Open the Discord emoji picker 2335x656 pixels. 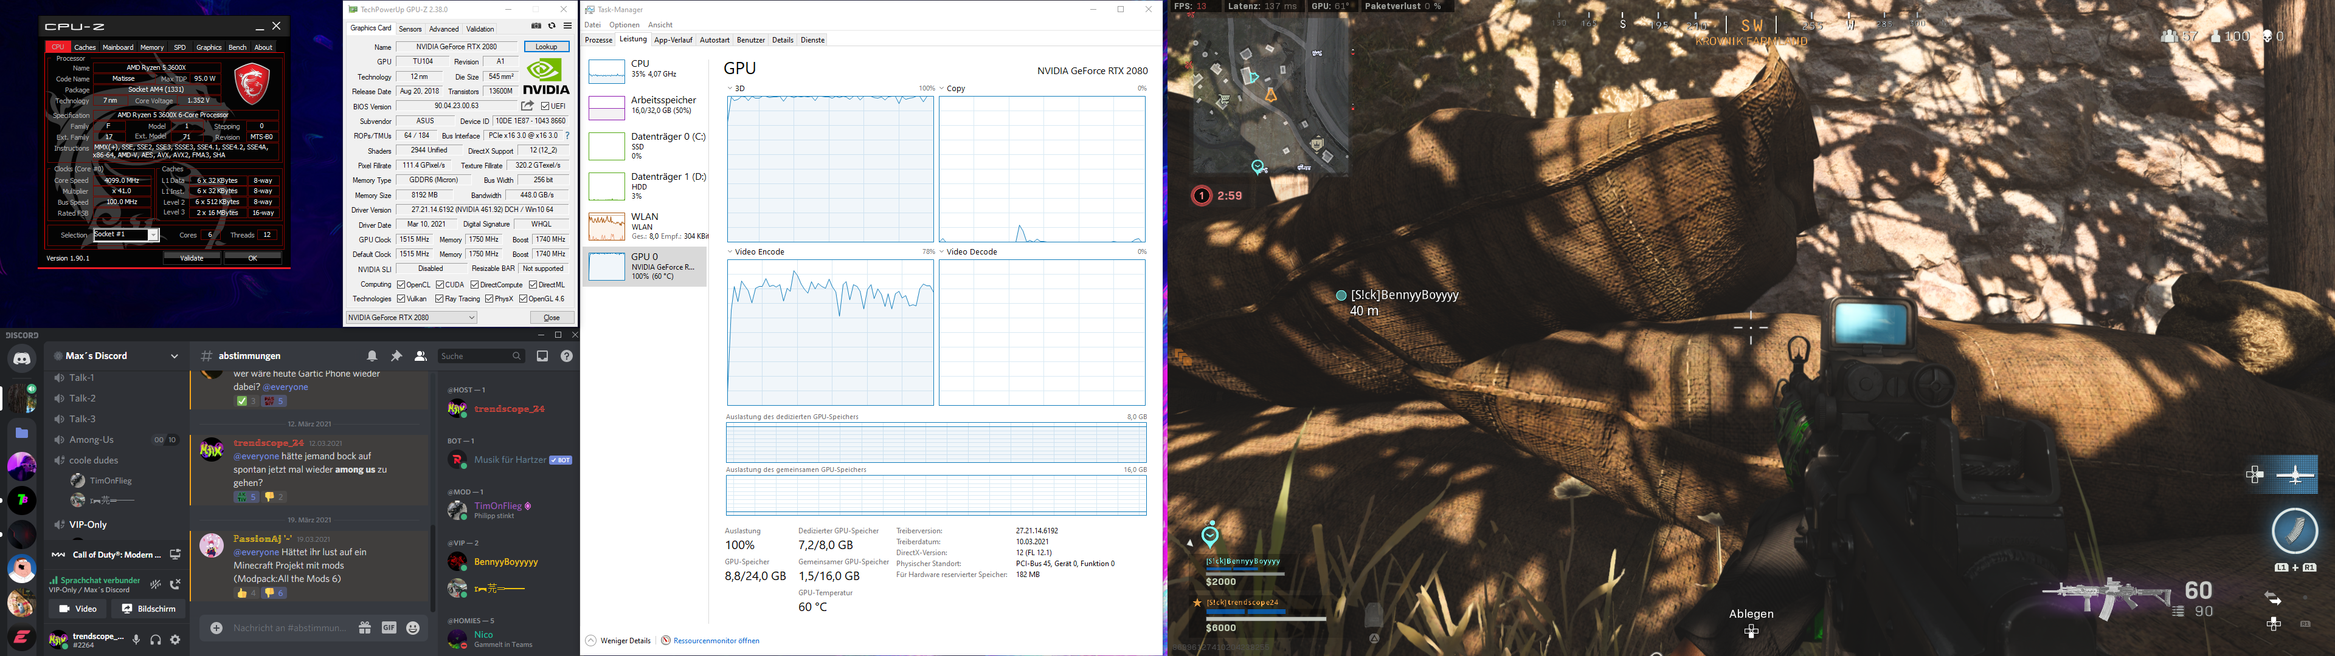[x=413, y=628]
